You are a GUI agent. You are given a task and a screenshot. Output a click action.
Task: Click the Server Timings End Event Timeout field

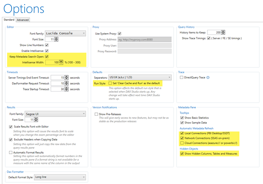pyautogui.click(x=58, y=77)
